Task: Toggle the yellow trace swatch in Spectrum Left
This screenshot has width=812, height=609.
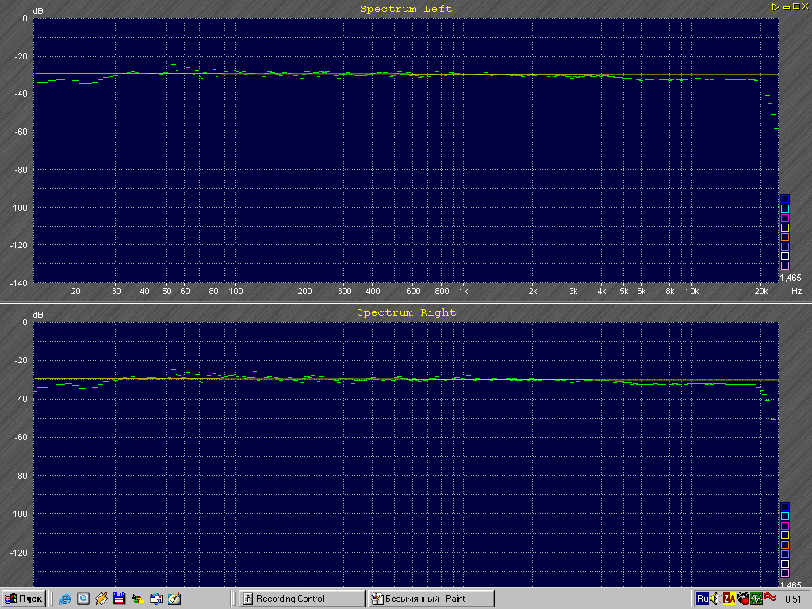Action: tap(785, 228)
